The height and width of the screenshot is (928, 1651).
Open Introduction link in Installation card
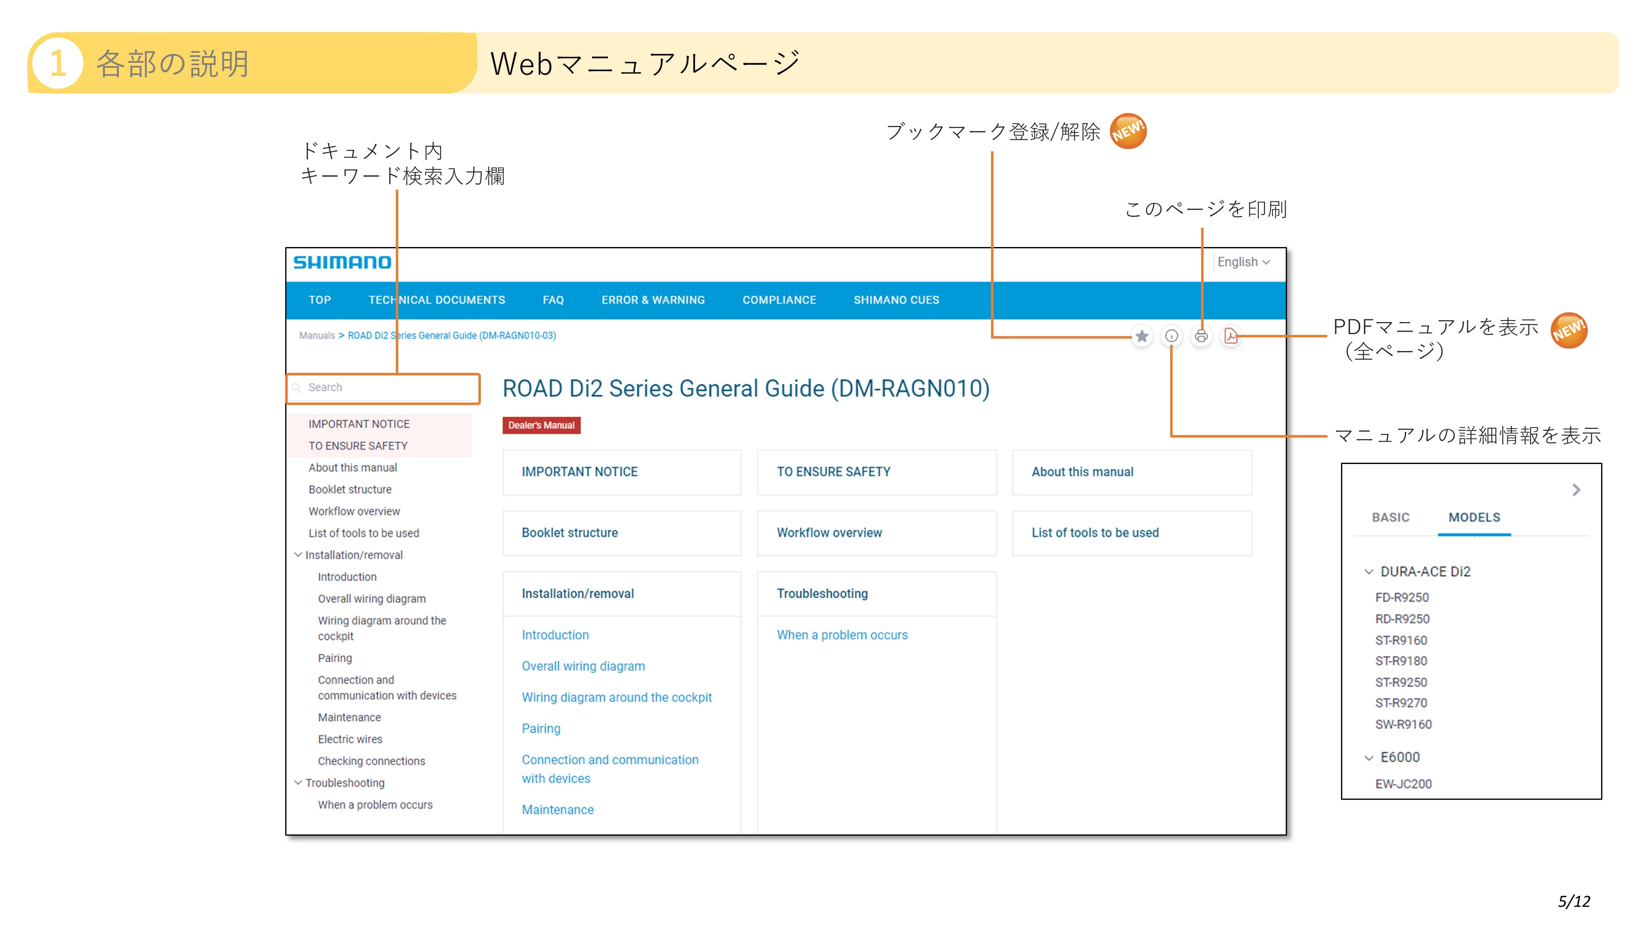[x=555, y=635]
